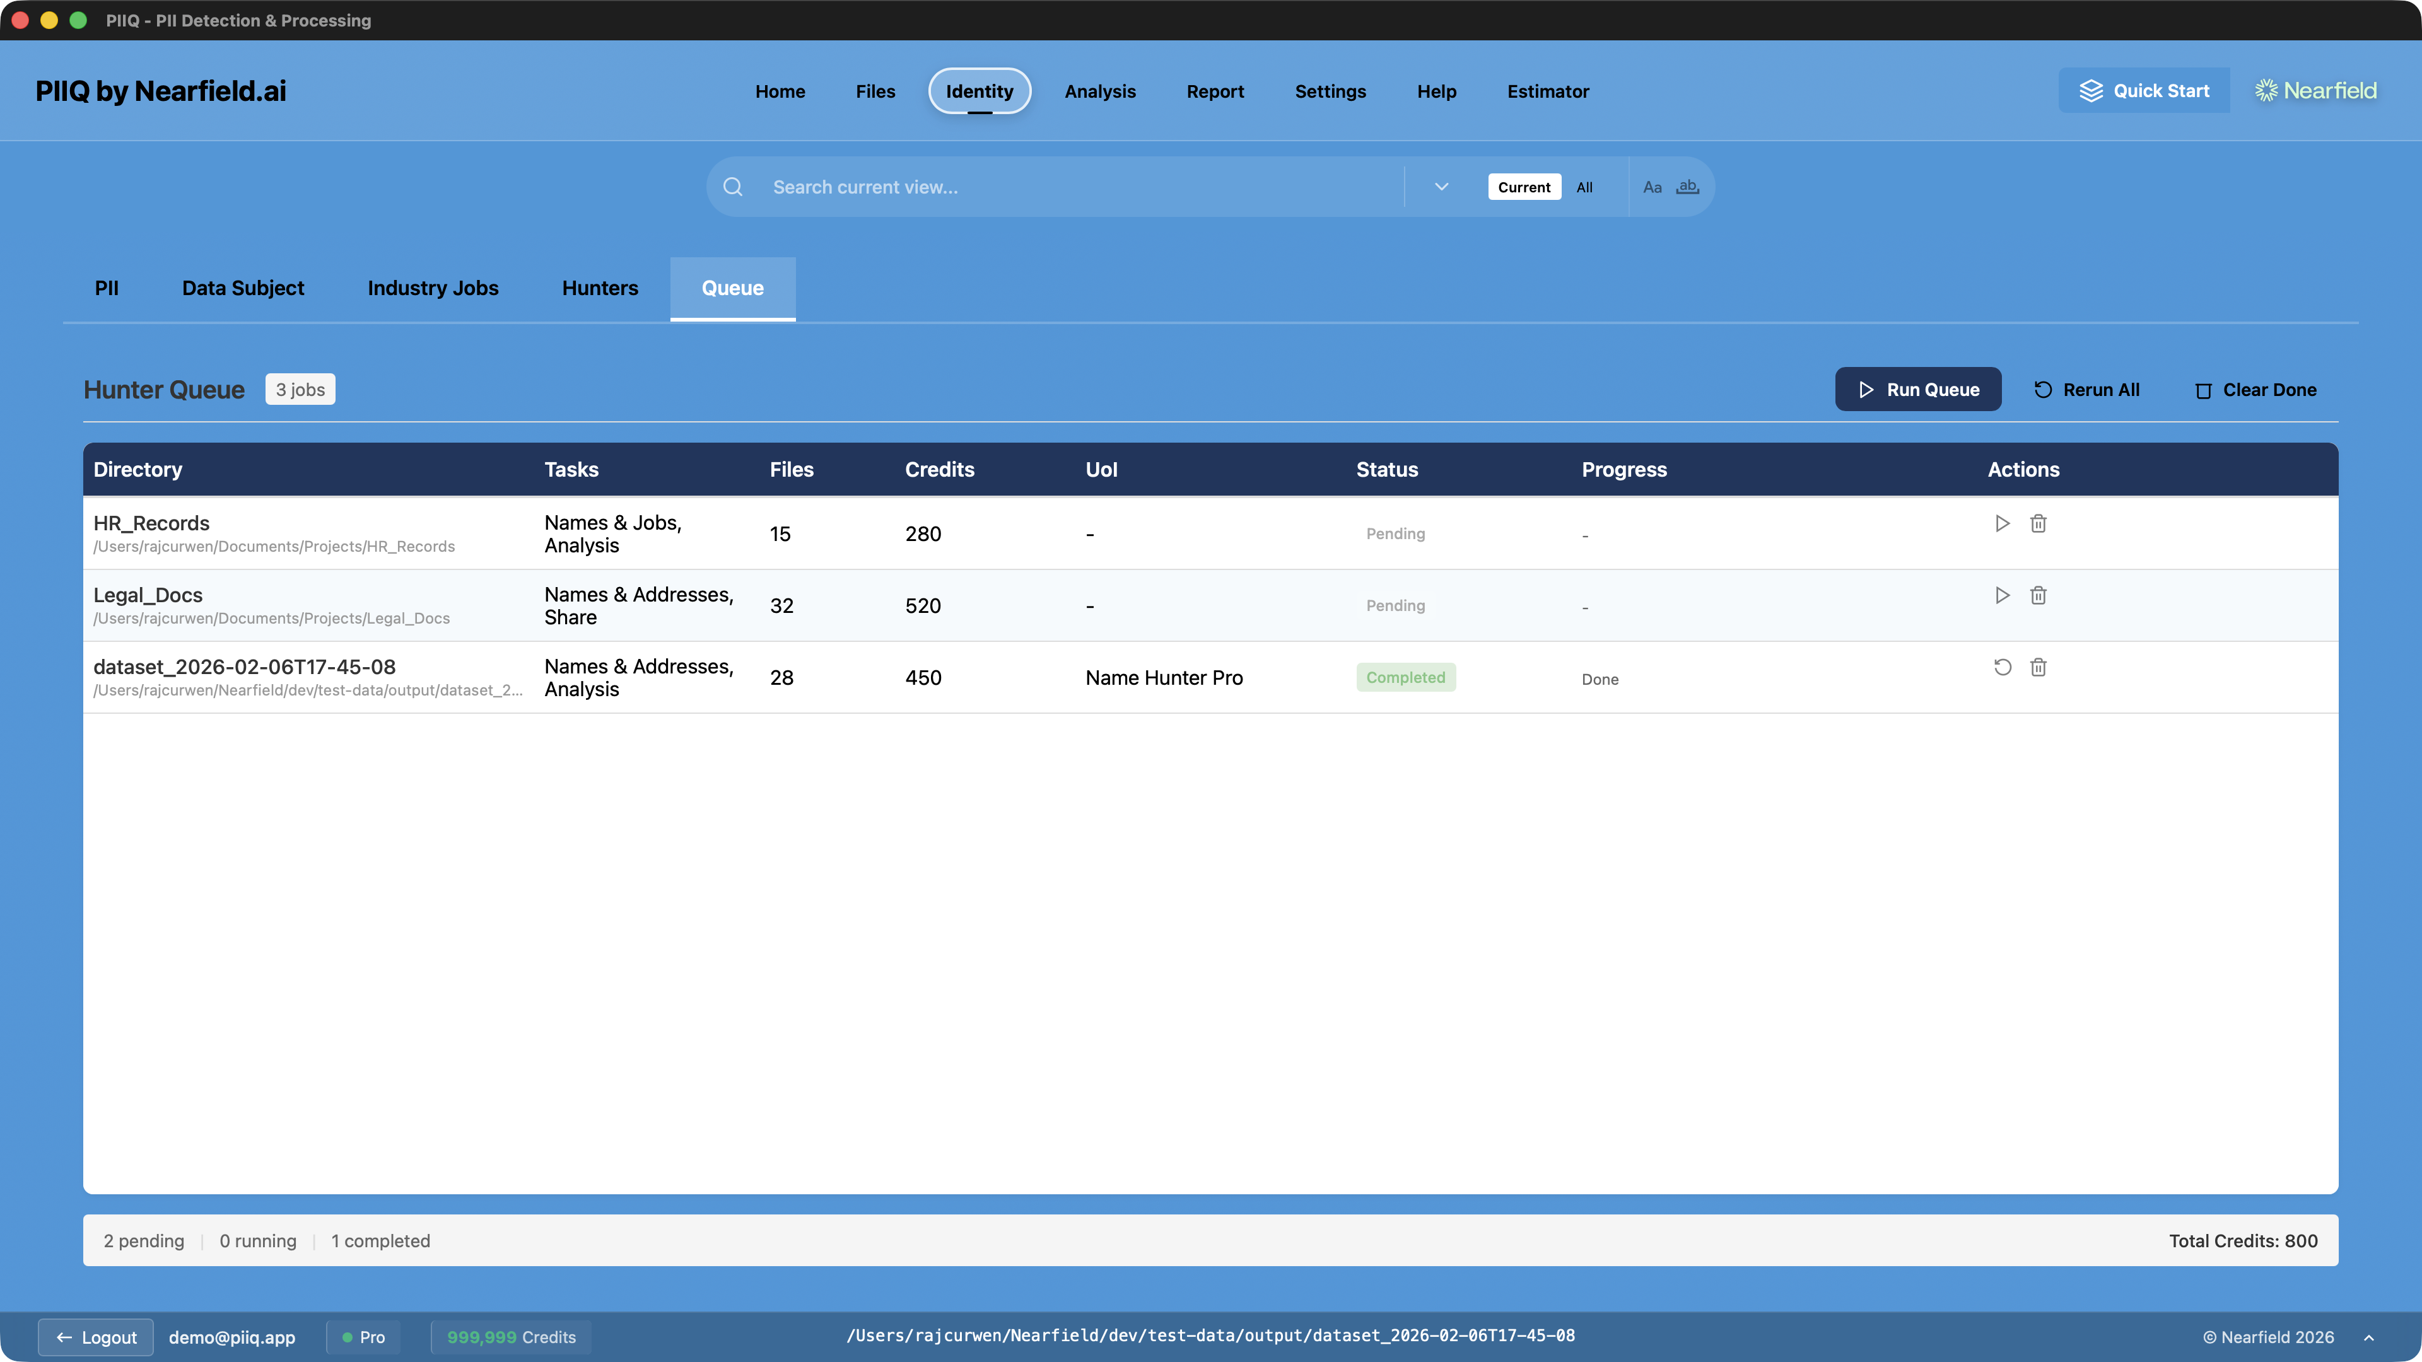The image size is (2422, 1362).
Task: Open the search options dropdown chevron
Action: [x=1441, y=186]
